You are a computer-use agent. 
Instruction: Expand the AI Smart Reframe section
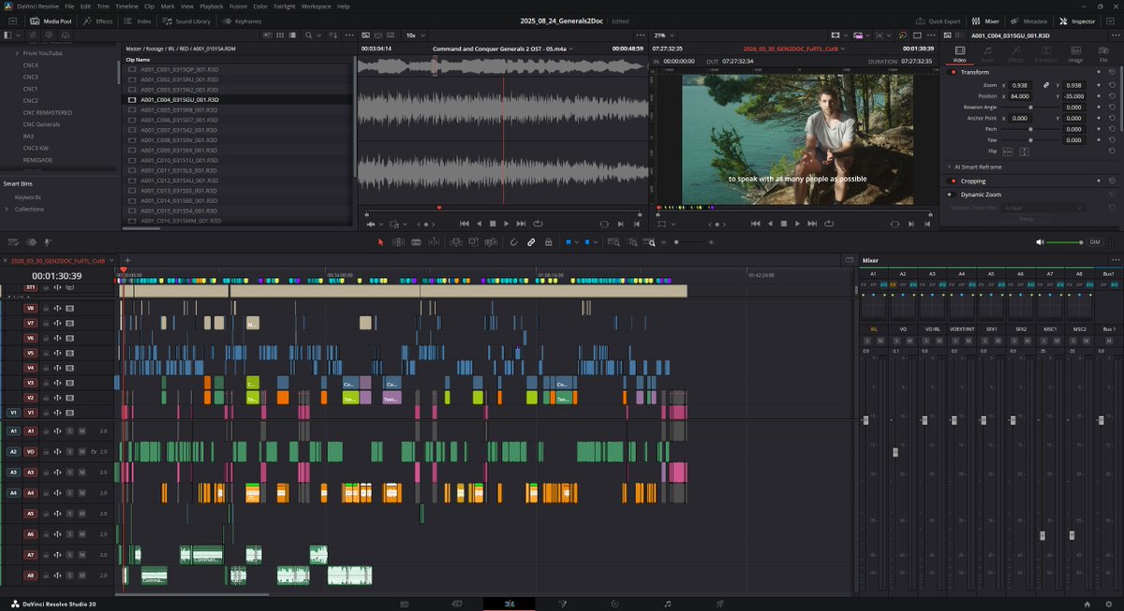pyautogui.click(x=949, y=167)
